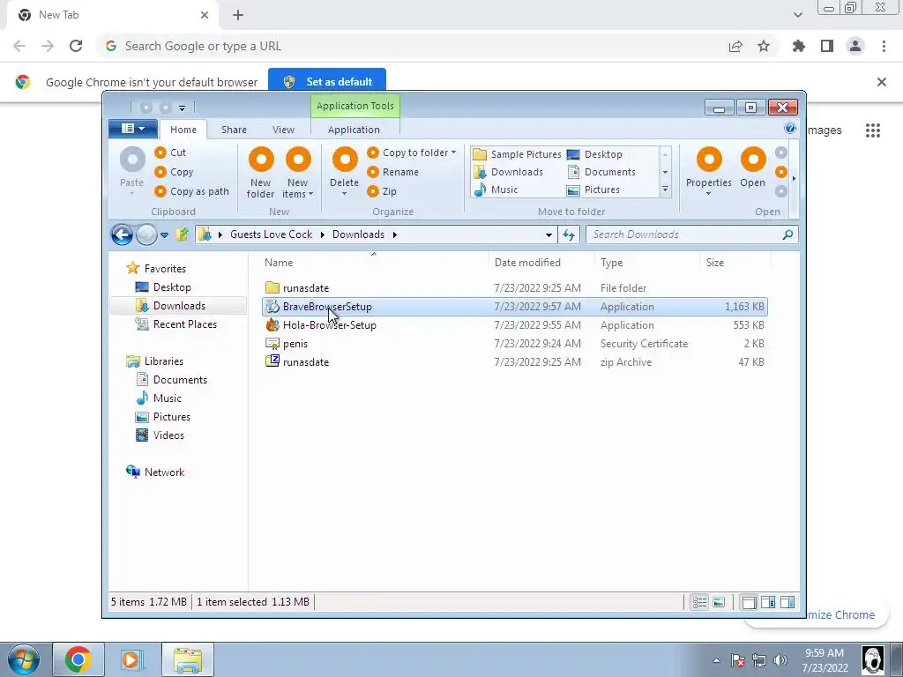Switch to the View ribbon tab
This screenshot has height=677, width=903.
(x=283, y=130)
